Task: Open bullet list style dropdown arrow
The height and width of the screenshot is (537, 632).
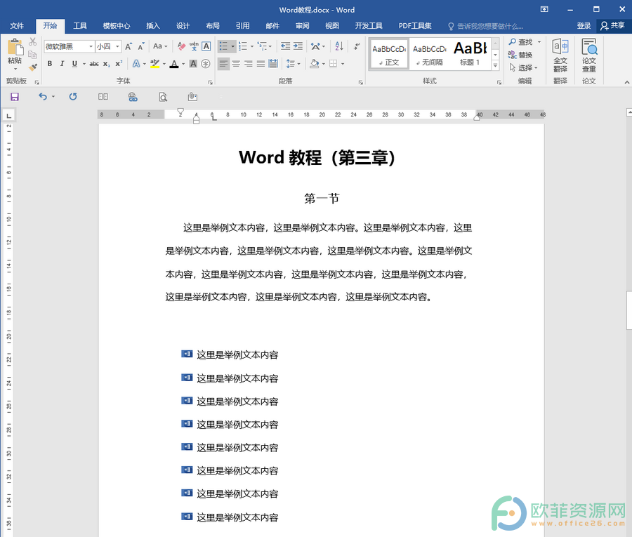Action: pyautogui.click(x=232, y=46)
